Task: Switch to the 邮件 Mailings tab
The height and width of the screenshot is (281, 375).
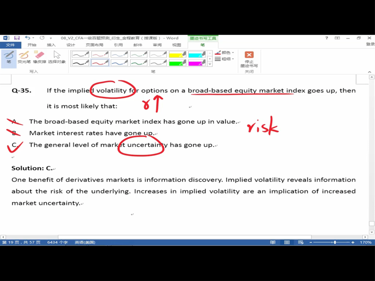Action: coord(138,45)
